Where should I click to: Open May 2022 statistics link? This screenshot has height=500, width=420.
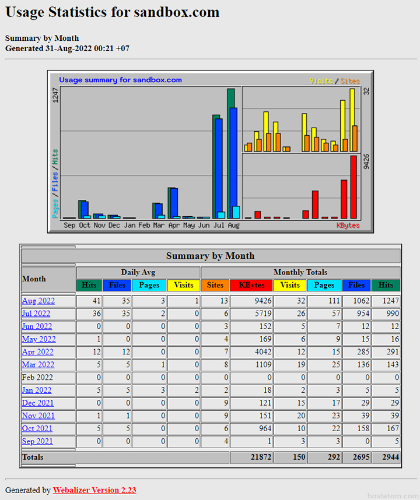(x=38, y=339)
